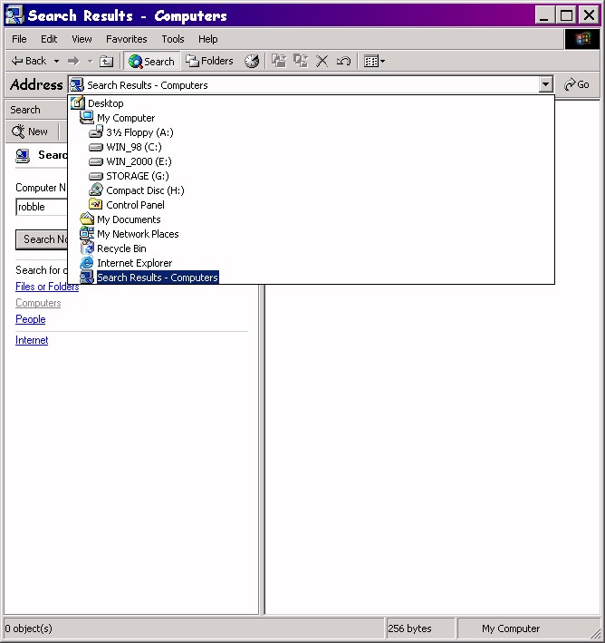Collapse the Address bar dropdown arrow
The height and width of the screenshot is (643, 605).
[x=545, y=85]
